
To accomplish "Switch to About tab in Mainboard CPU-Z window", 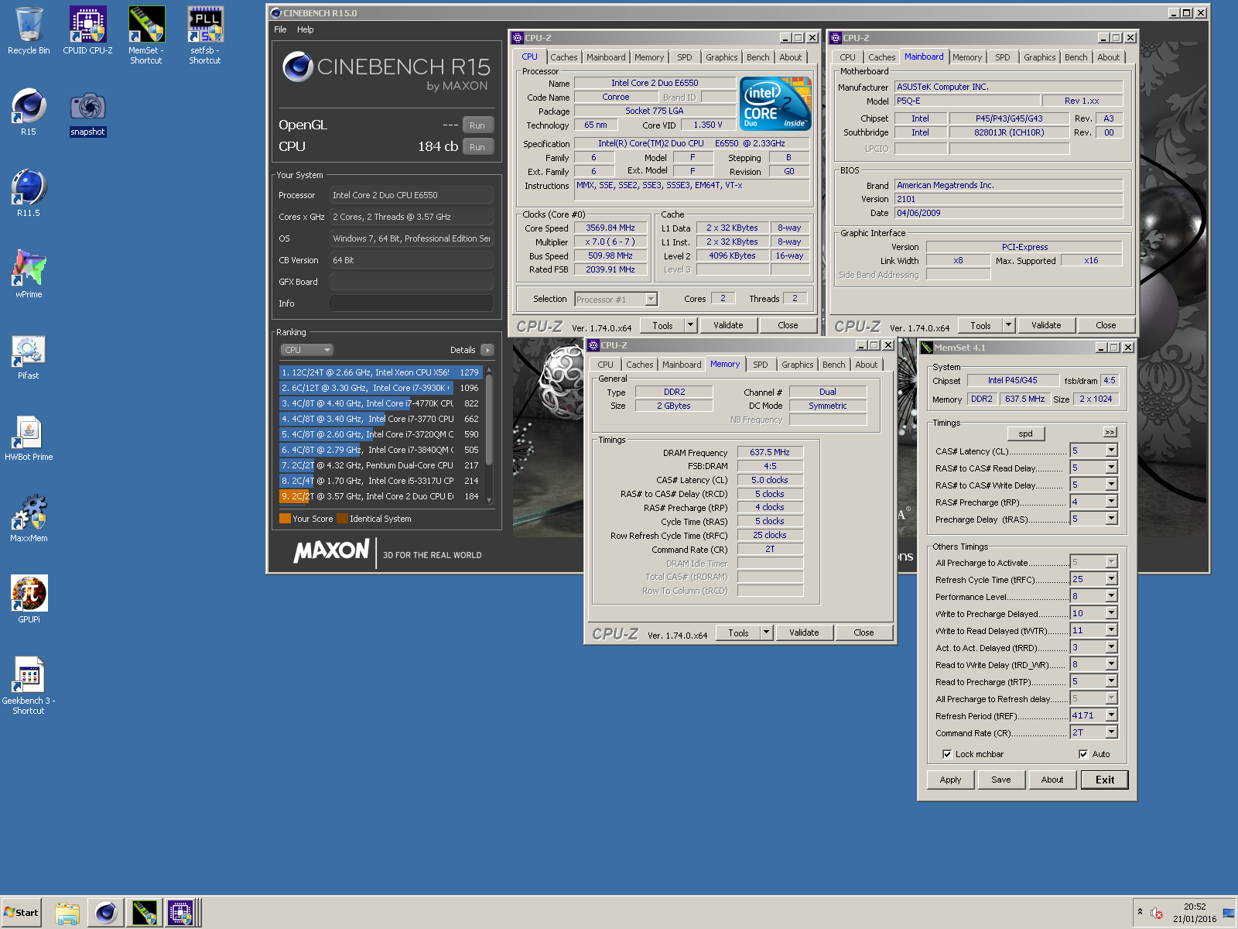I will pos(1109,57).
